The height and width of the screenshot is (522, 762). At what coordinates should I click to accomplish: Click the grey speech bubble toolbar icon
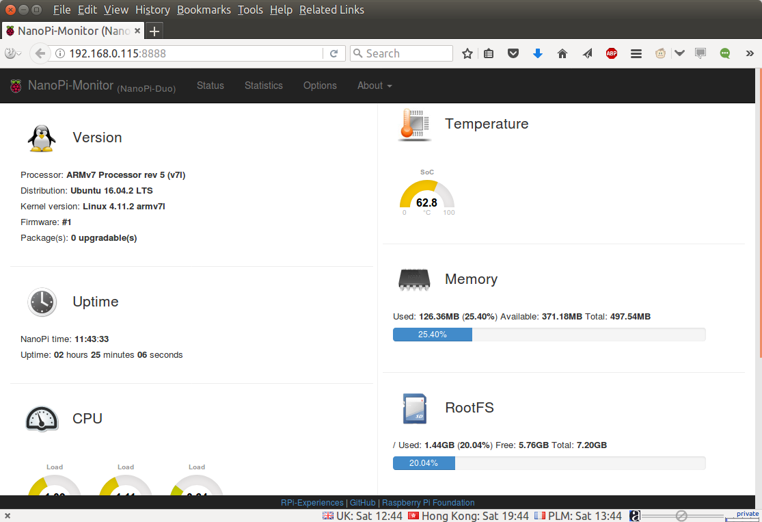coord(700,53)
